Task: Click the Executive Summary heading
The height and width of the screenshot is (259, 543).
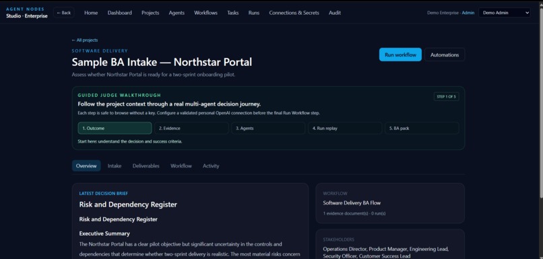Action: click(104, 233)
